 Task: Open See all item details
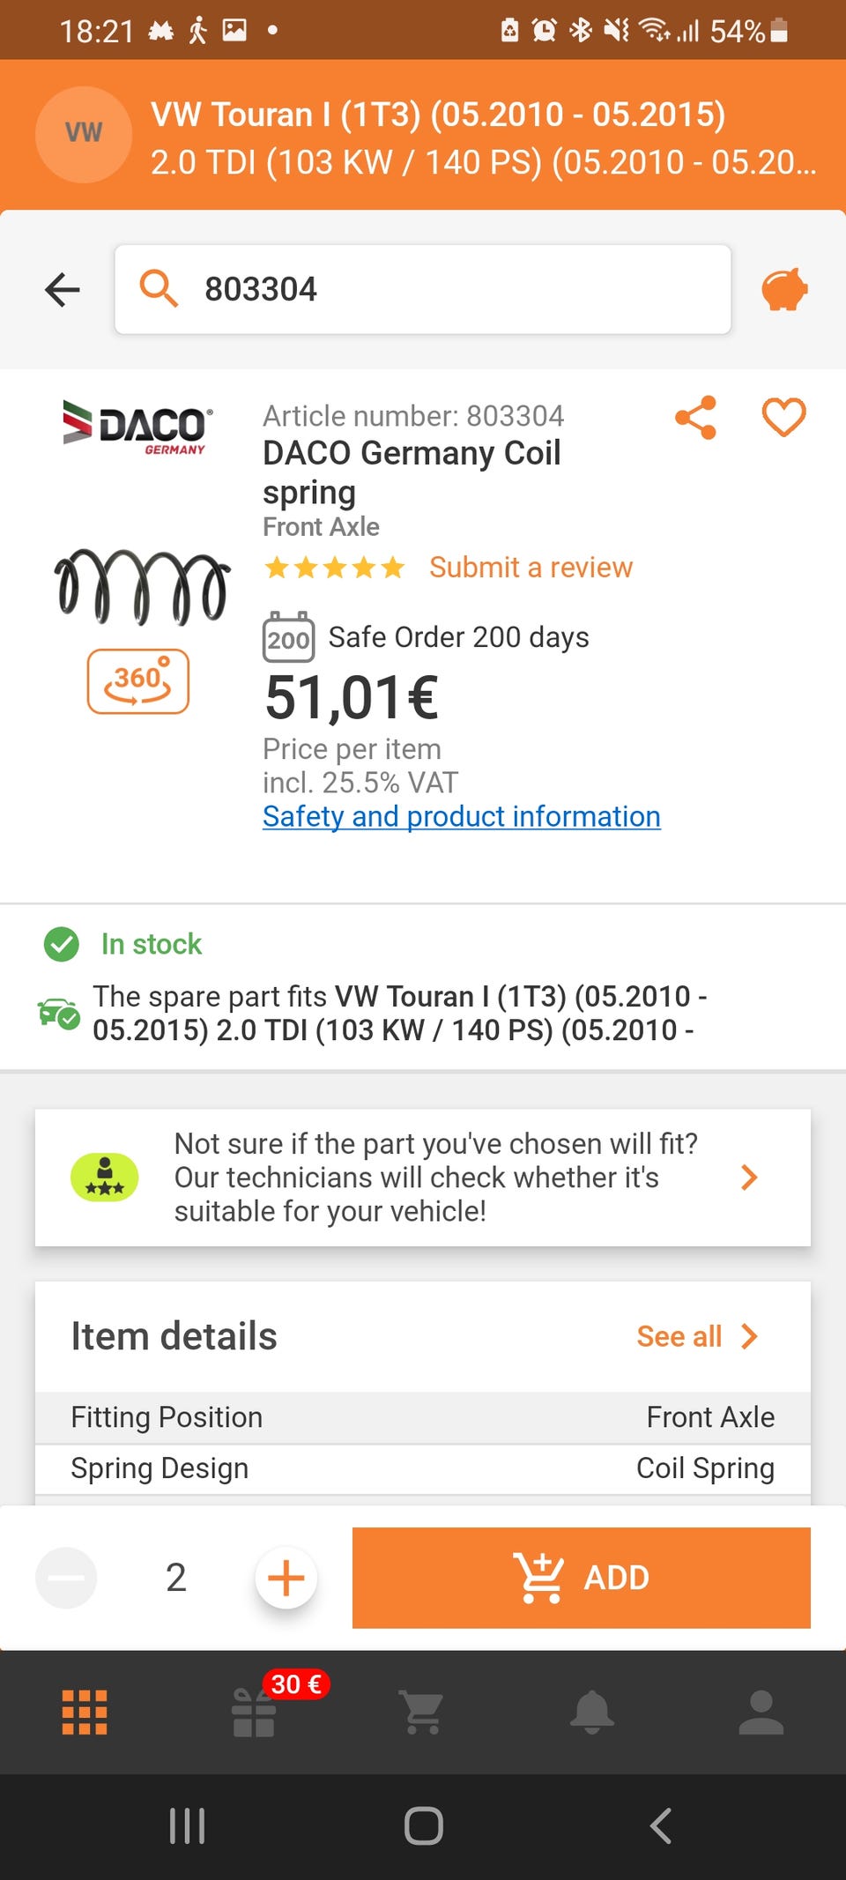tap(696, 1336)
